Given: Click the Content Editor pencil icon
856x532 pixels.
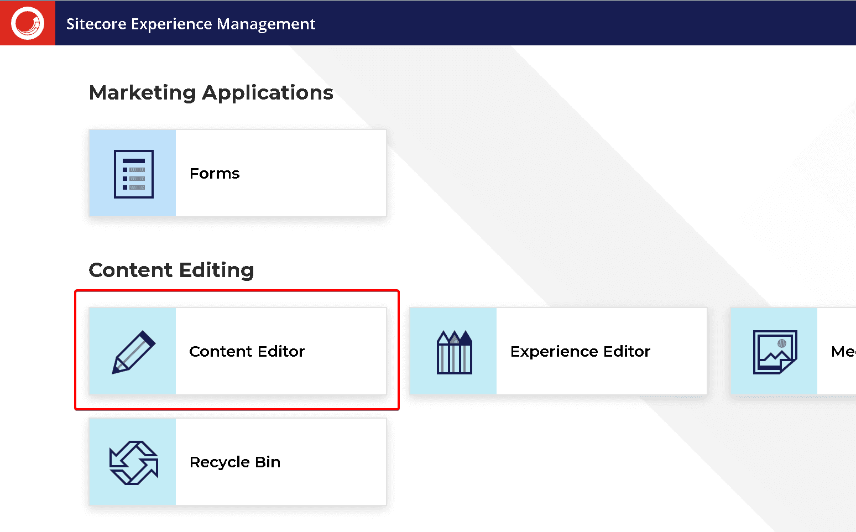Looking at the screenshot, I should 133,352.
